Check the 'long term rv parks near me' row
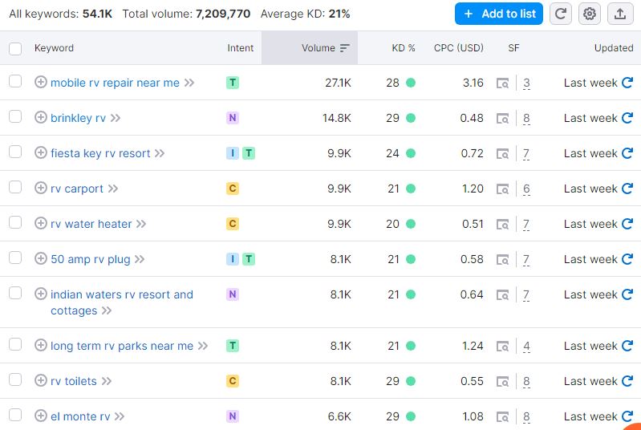 coord(15,344)
